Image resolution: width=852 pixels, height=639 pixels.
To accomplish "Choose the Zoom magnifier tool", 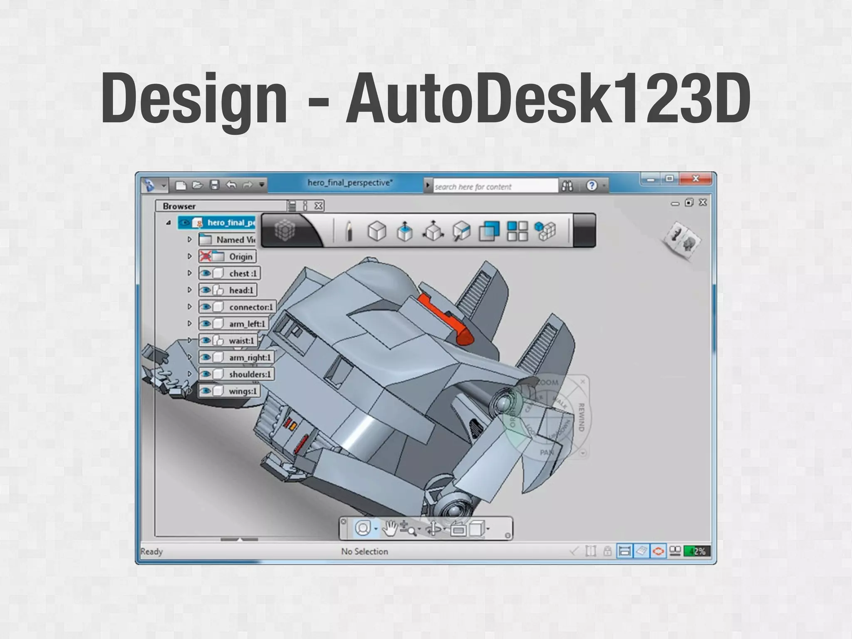I will click(408, 529).
